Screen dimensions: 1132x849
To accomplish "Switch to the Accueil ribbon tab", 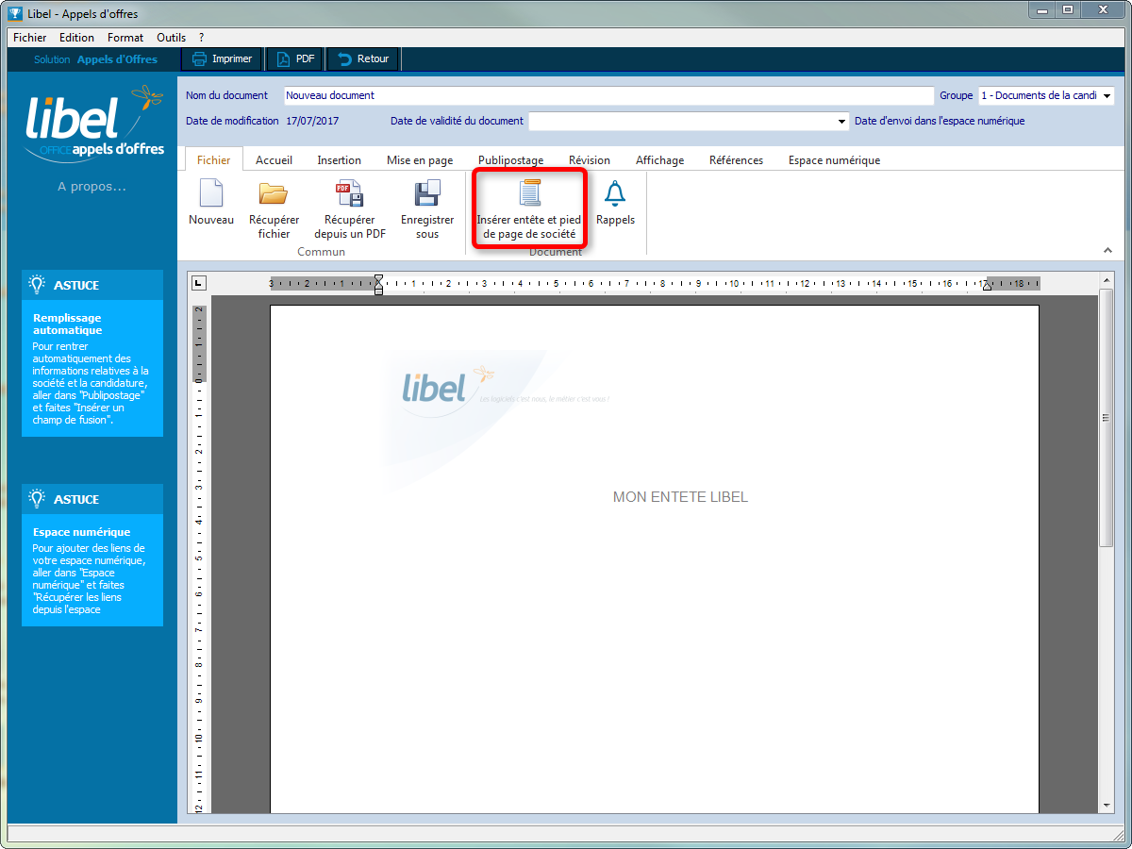I will tap(274, 160).
